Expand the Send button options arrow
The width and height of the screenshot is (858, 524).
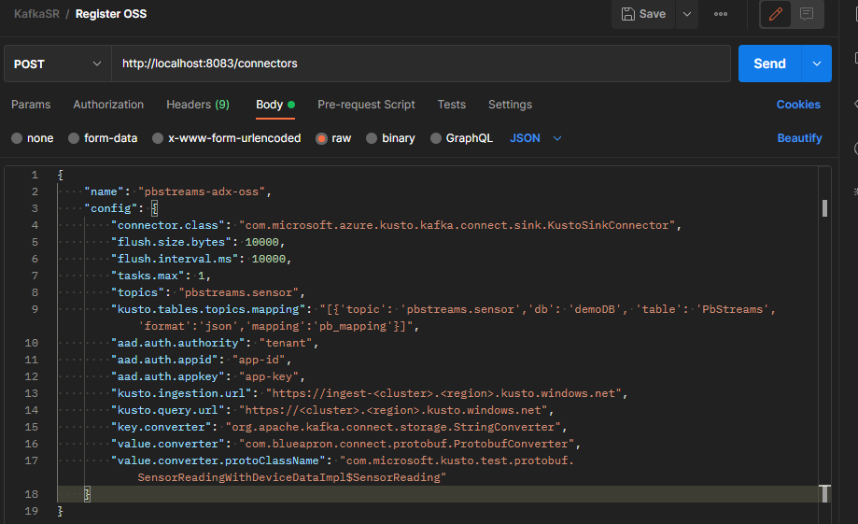[x=816, y=64]
